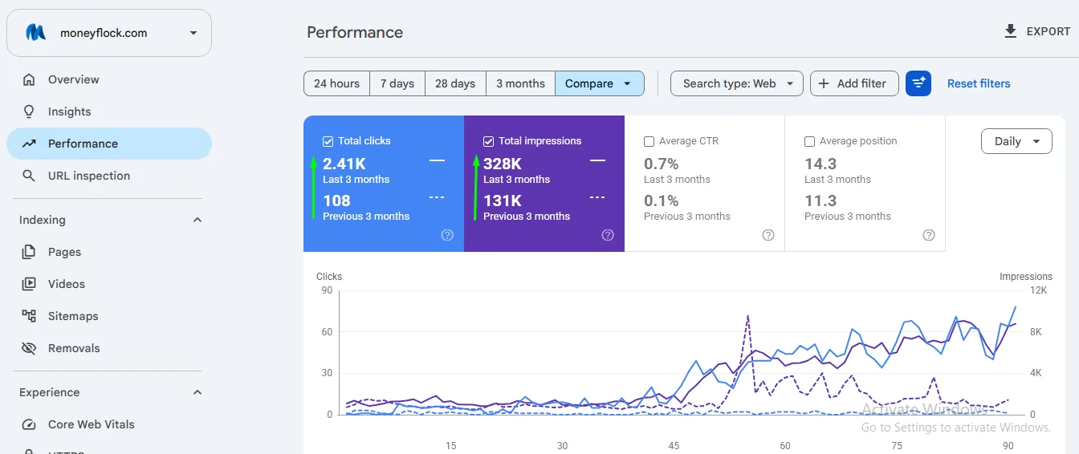Click x-axis label 45 on the chart
Screen dimensions: 1079x454
click(x=674, y=446)
